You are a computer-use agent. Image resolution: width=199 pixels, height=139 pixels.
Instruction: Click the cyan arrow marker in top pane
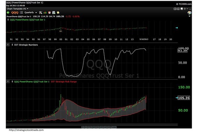177,28
